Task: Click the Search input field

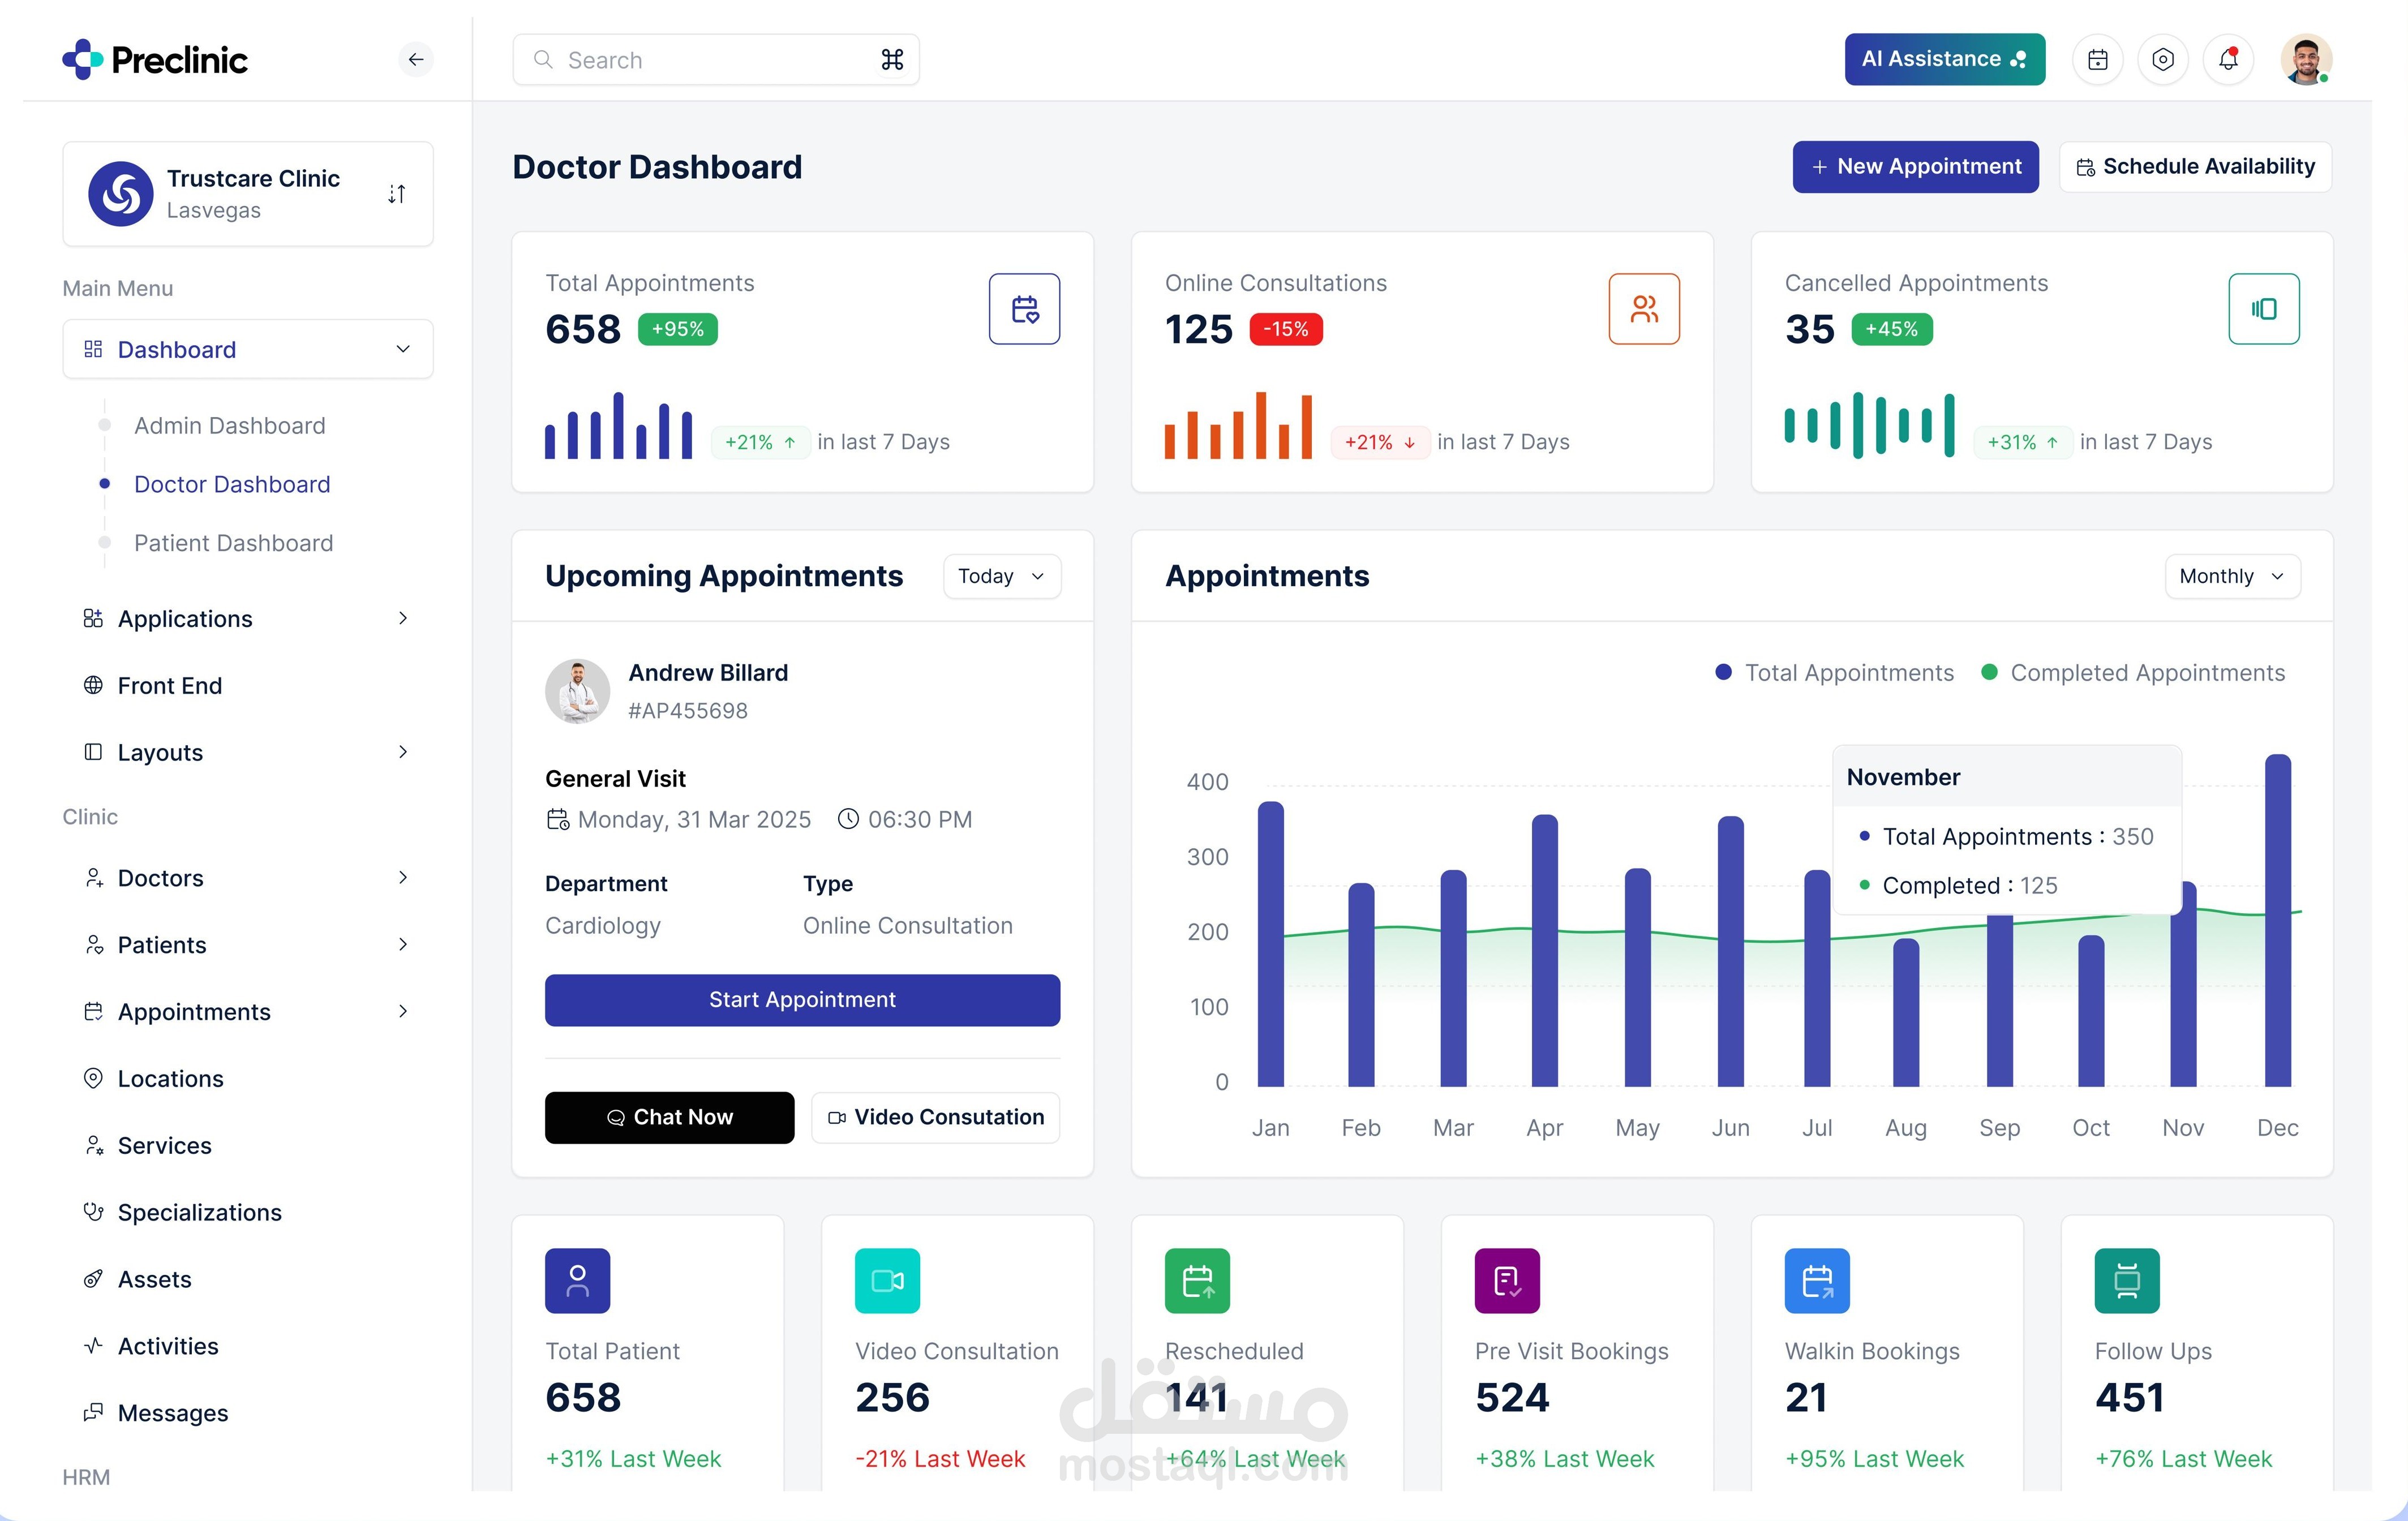Action: point(716,60)
